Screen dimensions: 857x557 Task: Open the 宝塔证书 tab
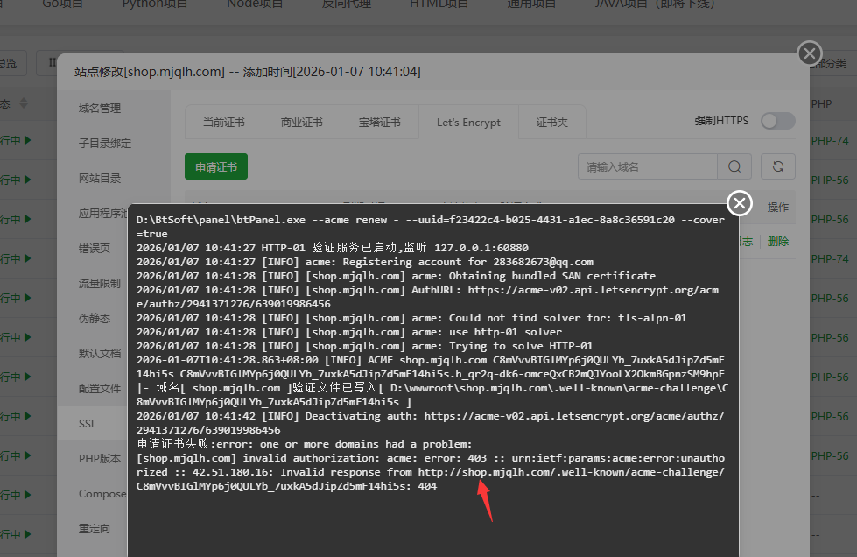coord(379,123)
